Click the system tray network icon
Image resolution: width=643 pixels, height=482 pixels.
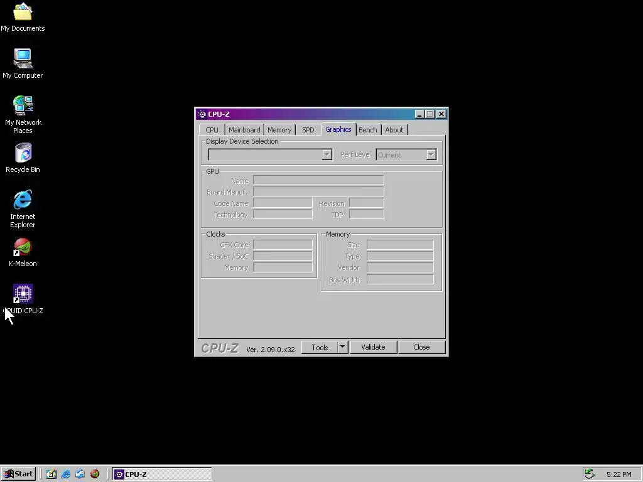pos(590,474)
